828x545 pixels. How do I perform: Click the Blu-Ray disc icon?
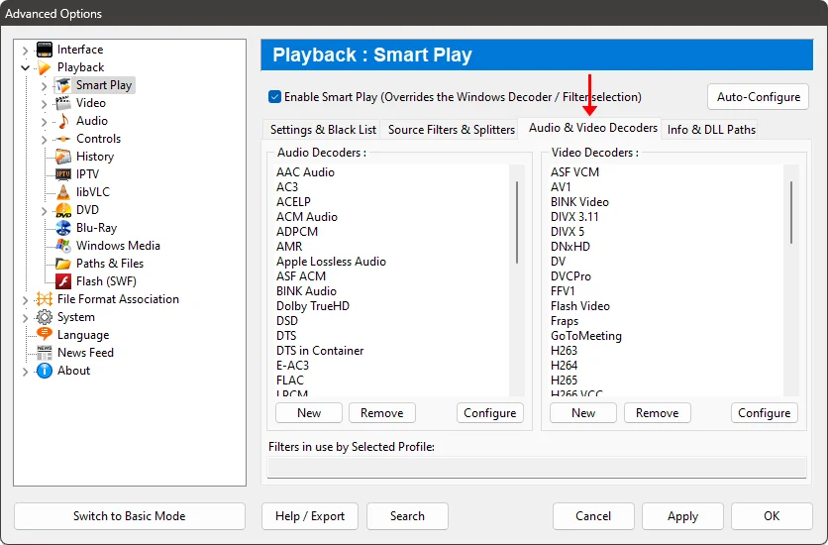click(x=63, y=228)
